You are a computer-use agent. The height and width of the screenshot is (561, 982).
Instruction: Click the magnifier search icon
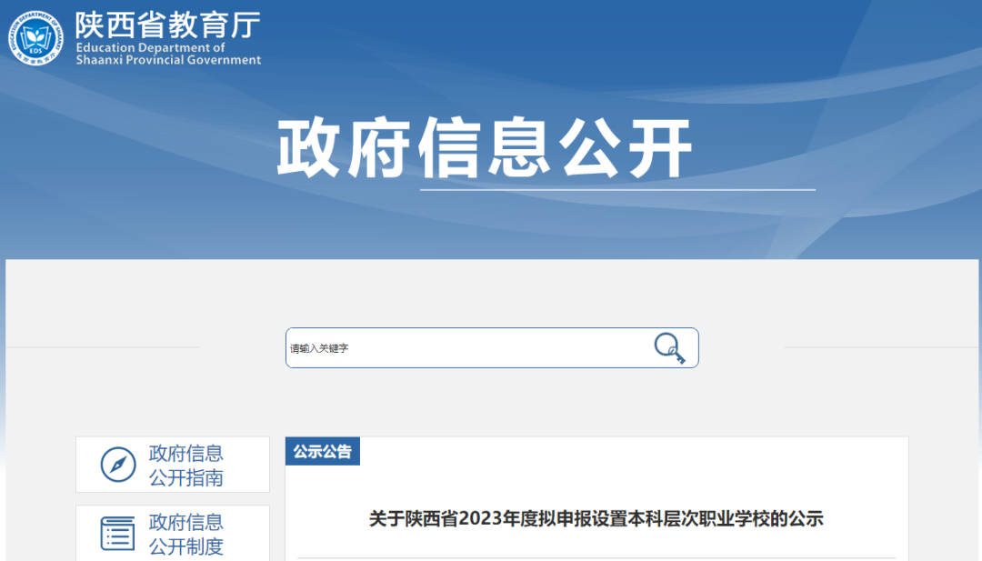click(x=669, y=348)
